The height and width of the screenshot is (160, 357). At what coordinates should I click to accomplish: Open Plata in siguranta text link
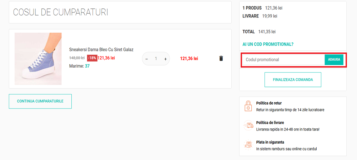270,142
